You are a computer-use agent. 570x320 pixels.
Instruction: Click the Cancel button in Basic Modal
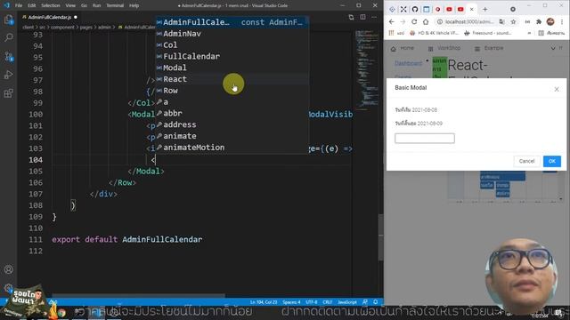pyautogui.click(x=526, y=161)
